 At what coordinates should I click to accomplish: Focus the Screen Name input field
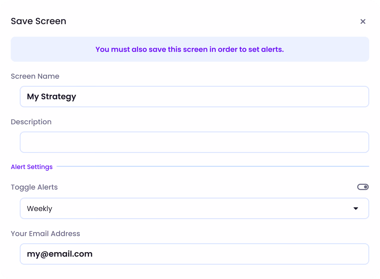click(194, 97)
